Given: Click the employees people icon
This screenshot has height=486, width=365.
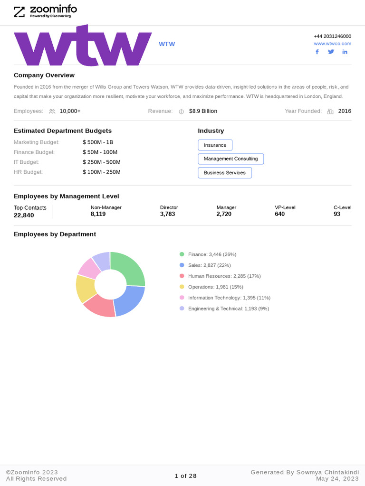Looking at the screenshot, I should coord(52,111).
